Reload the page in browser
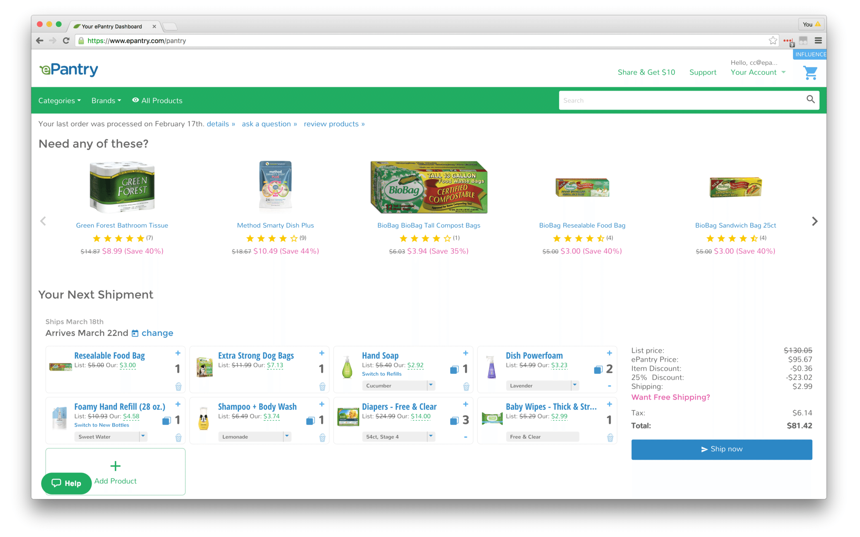The image size is (860, 537). tap(66, 41)
